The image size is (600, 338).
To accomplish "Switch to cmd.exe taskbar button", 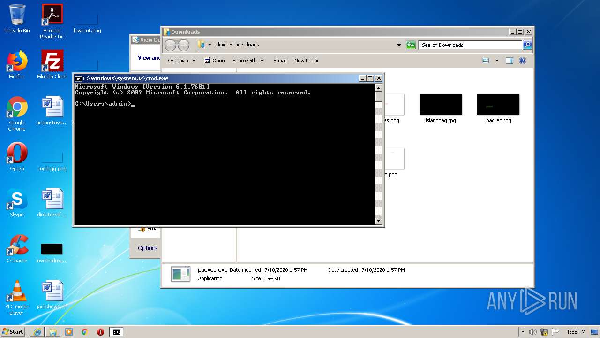I will tap(116, 332).
